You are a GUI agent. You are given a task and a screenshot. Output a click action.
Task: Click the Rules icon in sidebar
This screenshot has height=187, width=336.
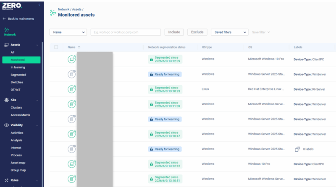pyautogui.click(x=6, y=180)
